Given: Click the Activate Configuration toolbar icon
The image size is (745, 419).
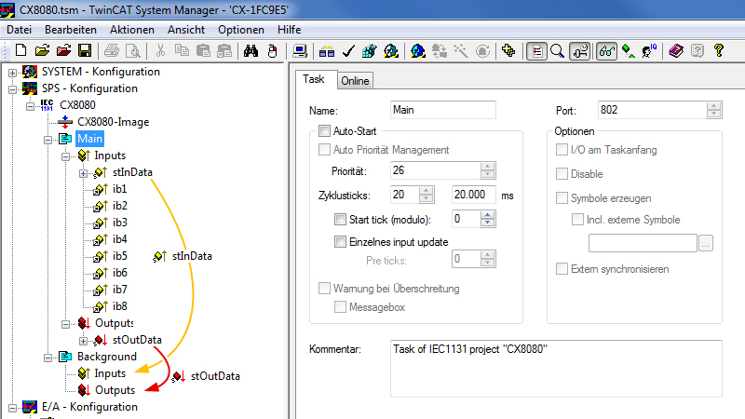Looking at the screenshot, I should point(369,50).
